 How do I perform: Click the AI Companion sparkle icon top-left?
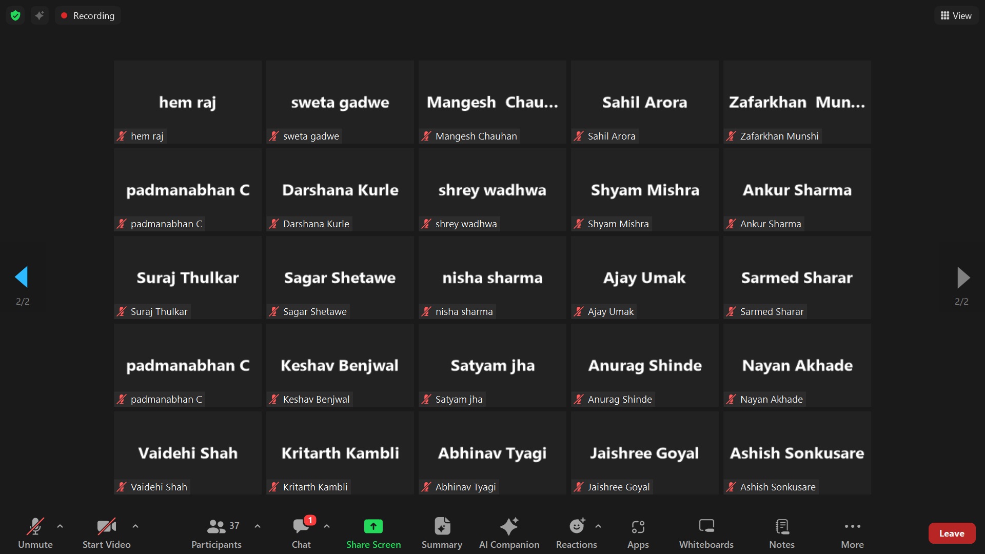(x=40, y=15)
